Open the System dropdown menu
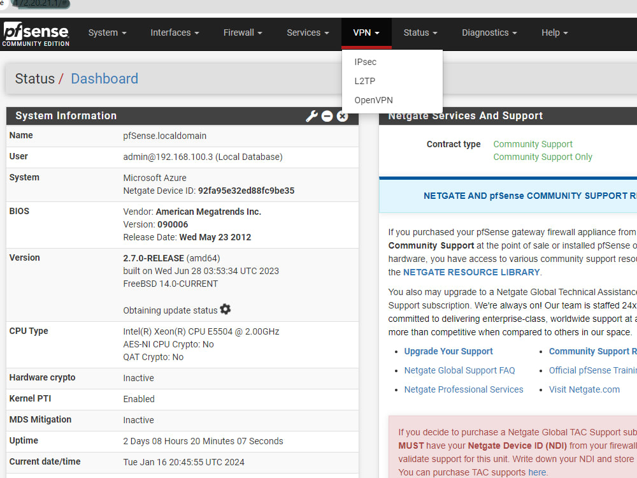Image resolution: width=637 pixels, height=478 pixels. [x=106, y=33]
